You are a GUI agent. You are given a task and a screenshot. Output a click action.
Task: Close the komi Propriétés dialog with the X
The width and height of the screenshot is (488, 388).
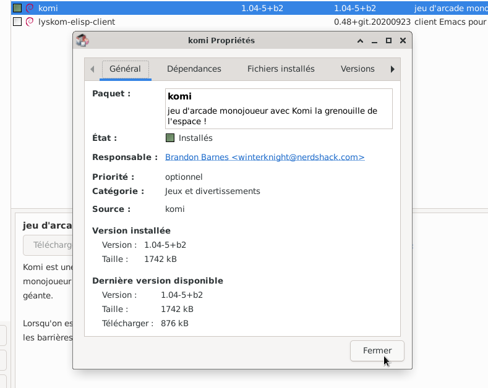pyautogui.click(x=403, y=40)
